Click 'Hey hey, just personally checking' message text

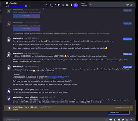[x=41, y=92]
